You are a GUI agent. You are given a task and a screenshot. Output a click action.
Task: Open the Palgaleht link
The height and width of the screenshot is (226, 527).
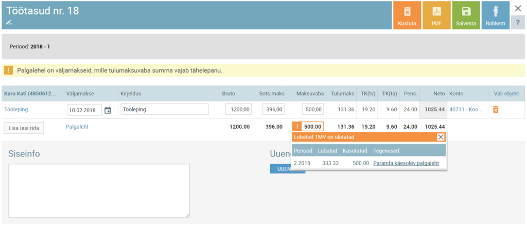77,127
